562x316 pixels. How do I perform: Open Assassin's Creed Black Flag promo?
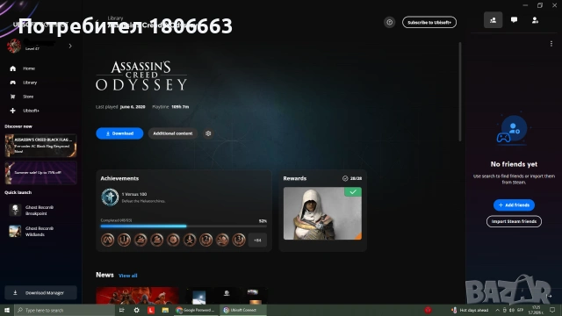[41, 146]
